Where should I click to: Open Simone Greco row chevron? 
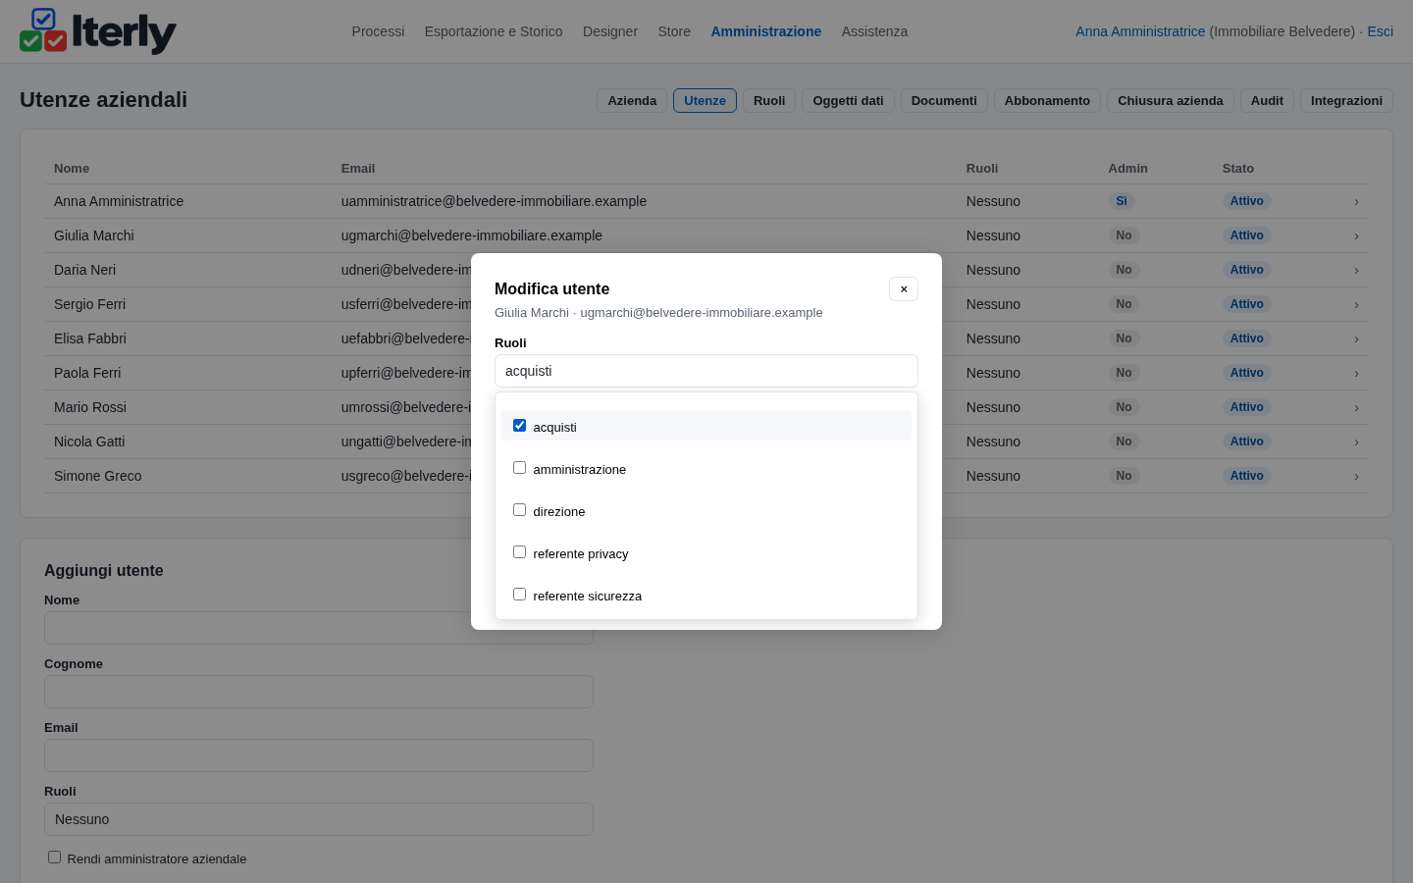1356,476
